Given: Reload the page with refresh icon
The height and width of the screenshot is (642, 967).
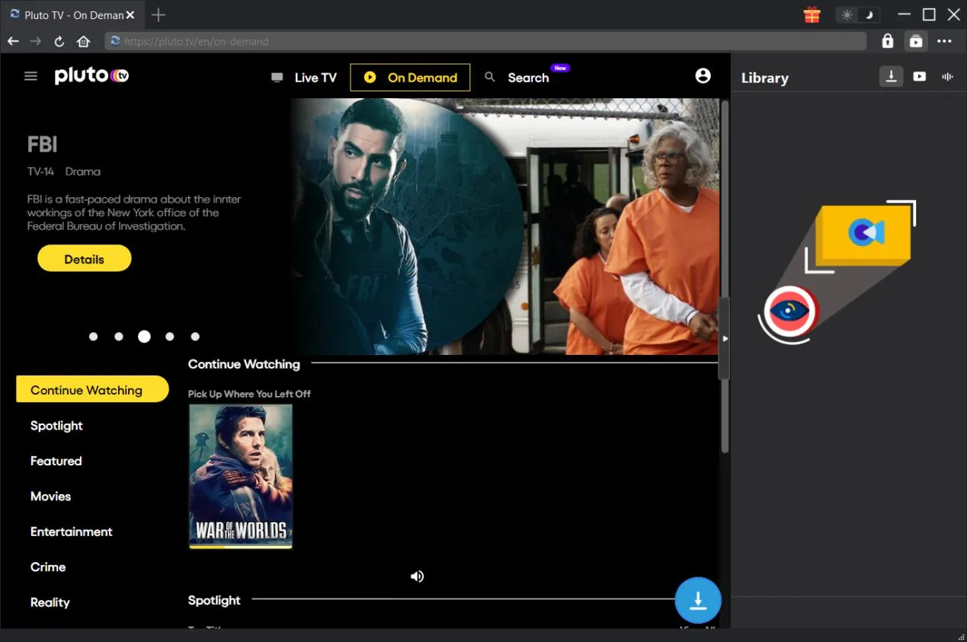Looking at the screenshot, I should [59, 41].
